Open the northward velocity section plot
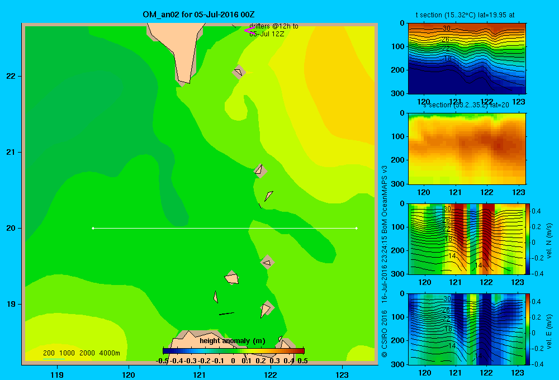The height and width of the screenshot is (380, 559). click(x=467, y=239)
